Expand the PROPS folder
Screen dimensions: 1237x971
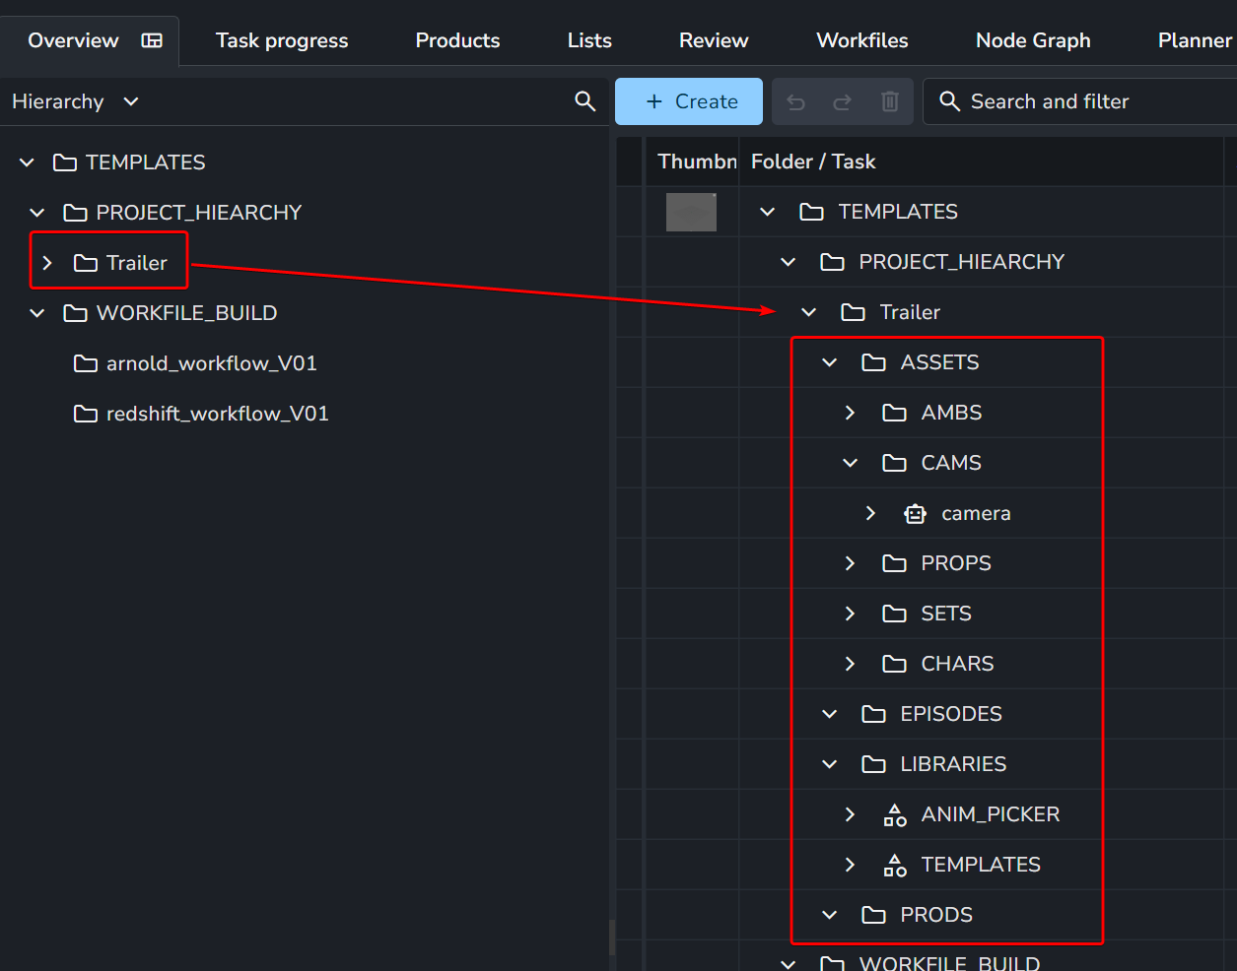[850, 563]
